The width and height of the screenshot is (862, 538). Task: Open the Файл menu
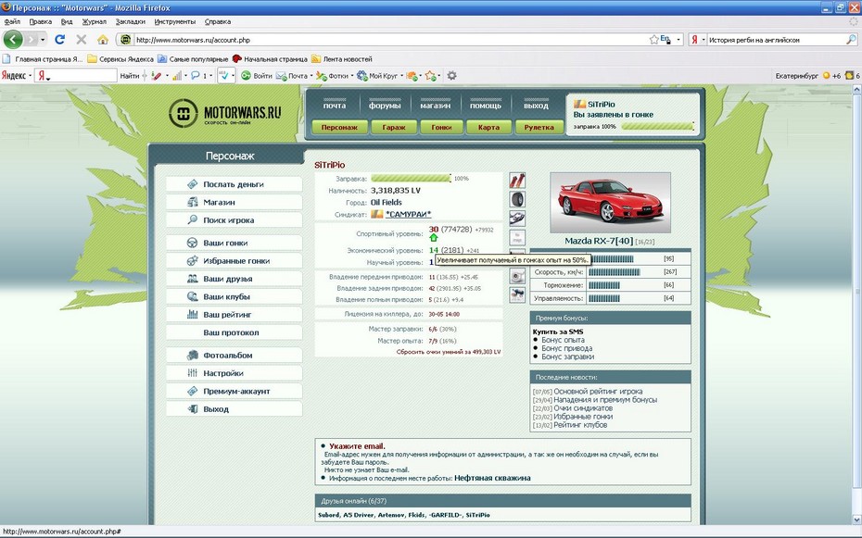[12, 22]
